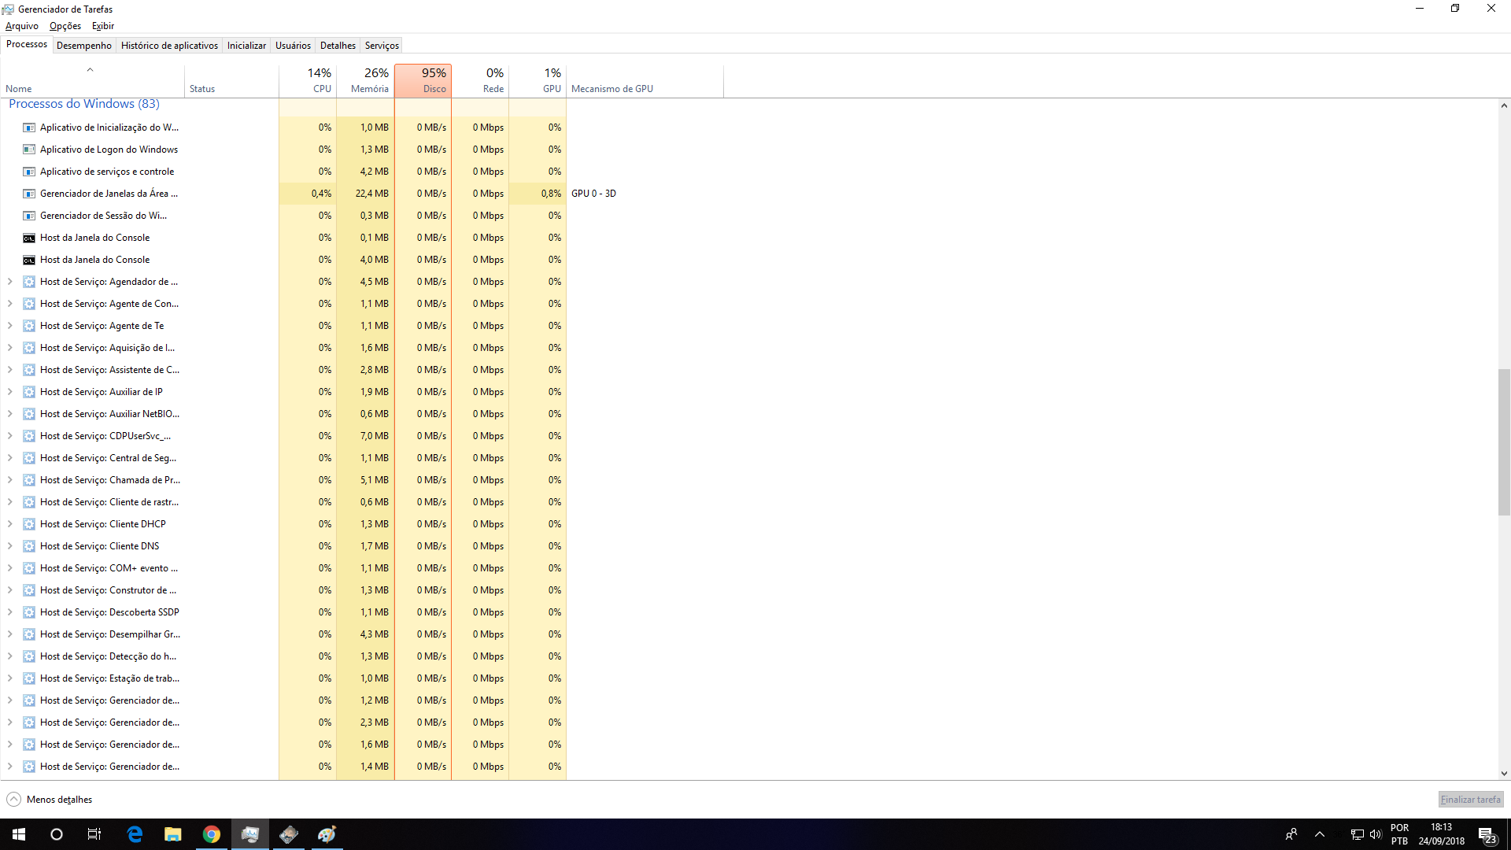1511x850 pixels.
Task: Switch to the Inicializar tab
Action: (246, 46)
